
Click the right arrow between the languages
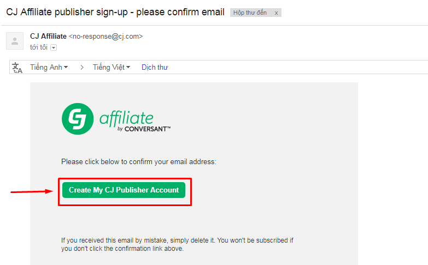click(82, 68)
